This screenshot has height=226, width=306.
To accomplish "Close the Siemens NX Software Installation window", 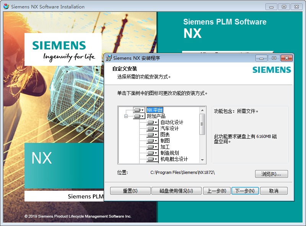I will tap(297, 7).
